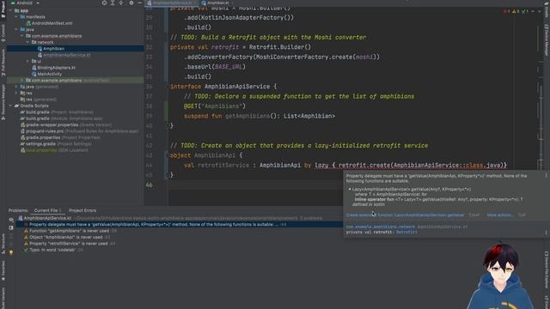Click the light bulb quick-fix icon in Problems
The image size is (550, 309).
point(11,252)
